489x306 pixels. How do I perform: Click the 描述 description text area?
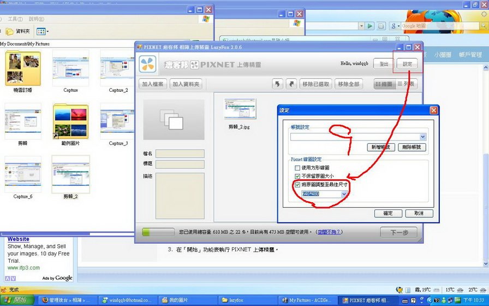pos(180,196)
